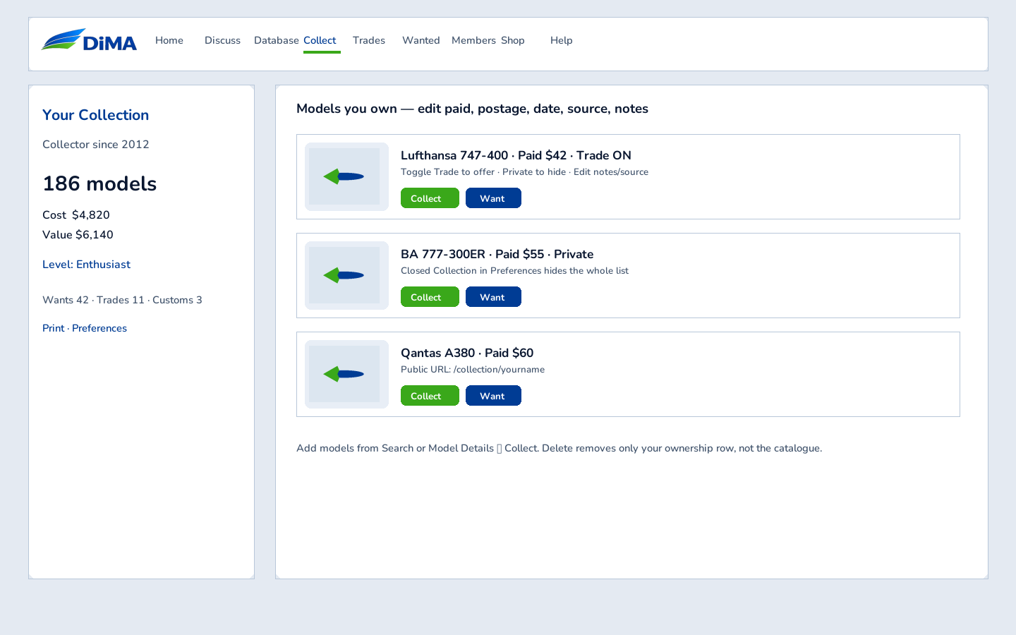This screenshot has height=635, width=1016.
Task: Open the Print link
Action: (x=53, y=328)
